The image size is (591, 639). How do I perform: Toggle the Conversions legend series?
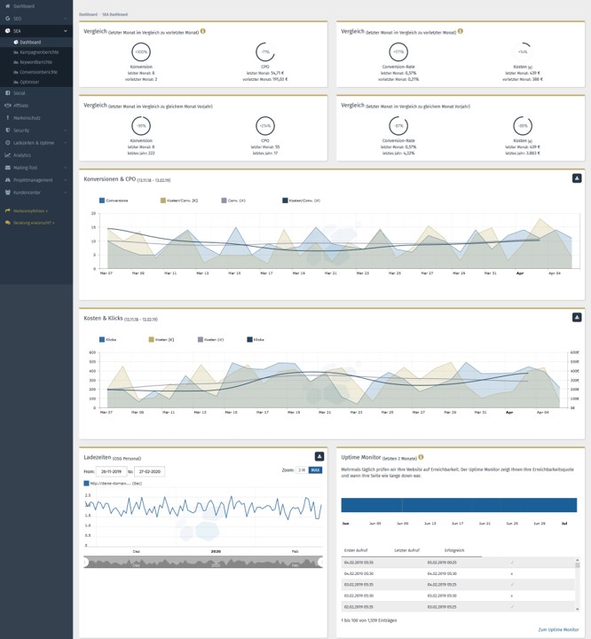coord(114,201)
